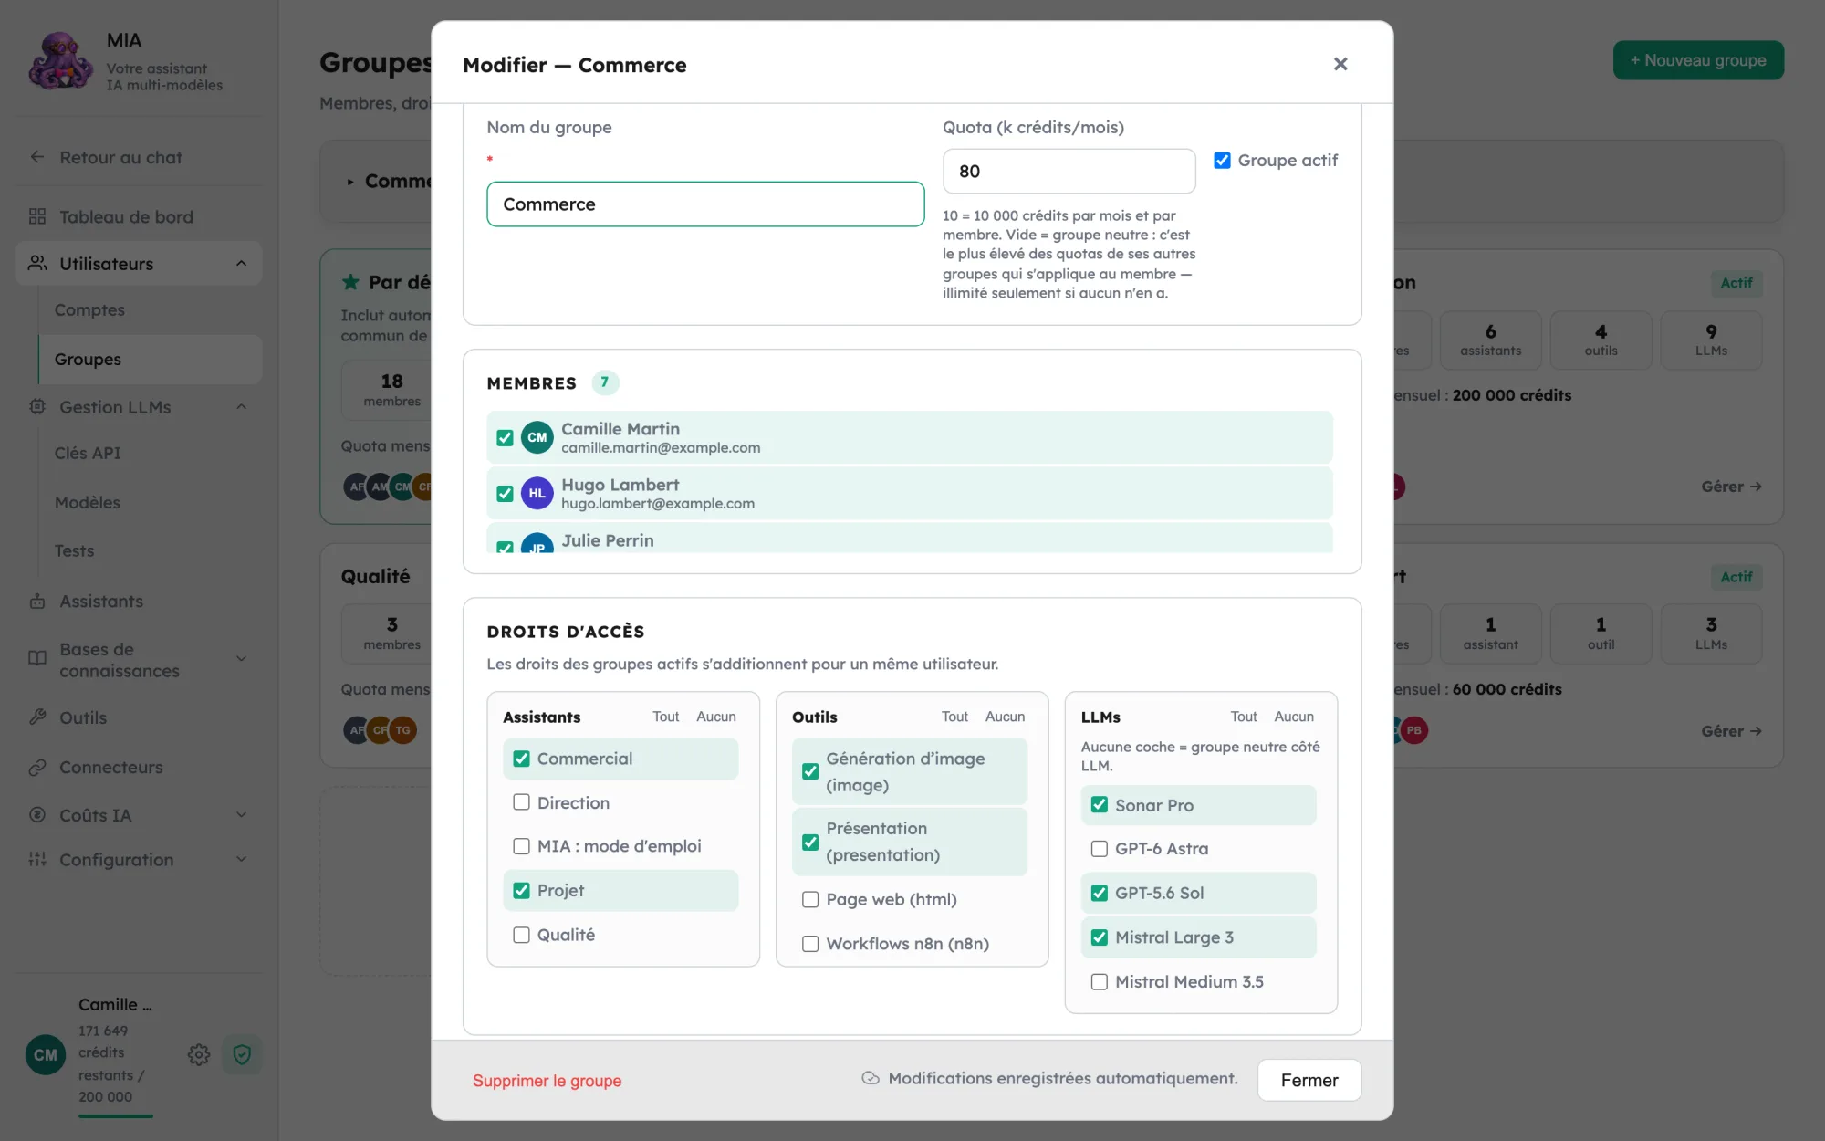Screen dimensions: 1825x1141
Task: Click Hugo Lambert's HL avatar
Action: (537, 493)
